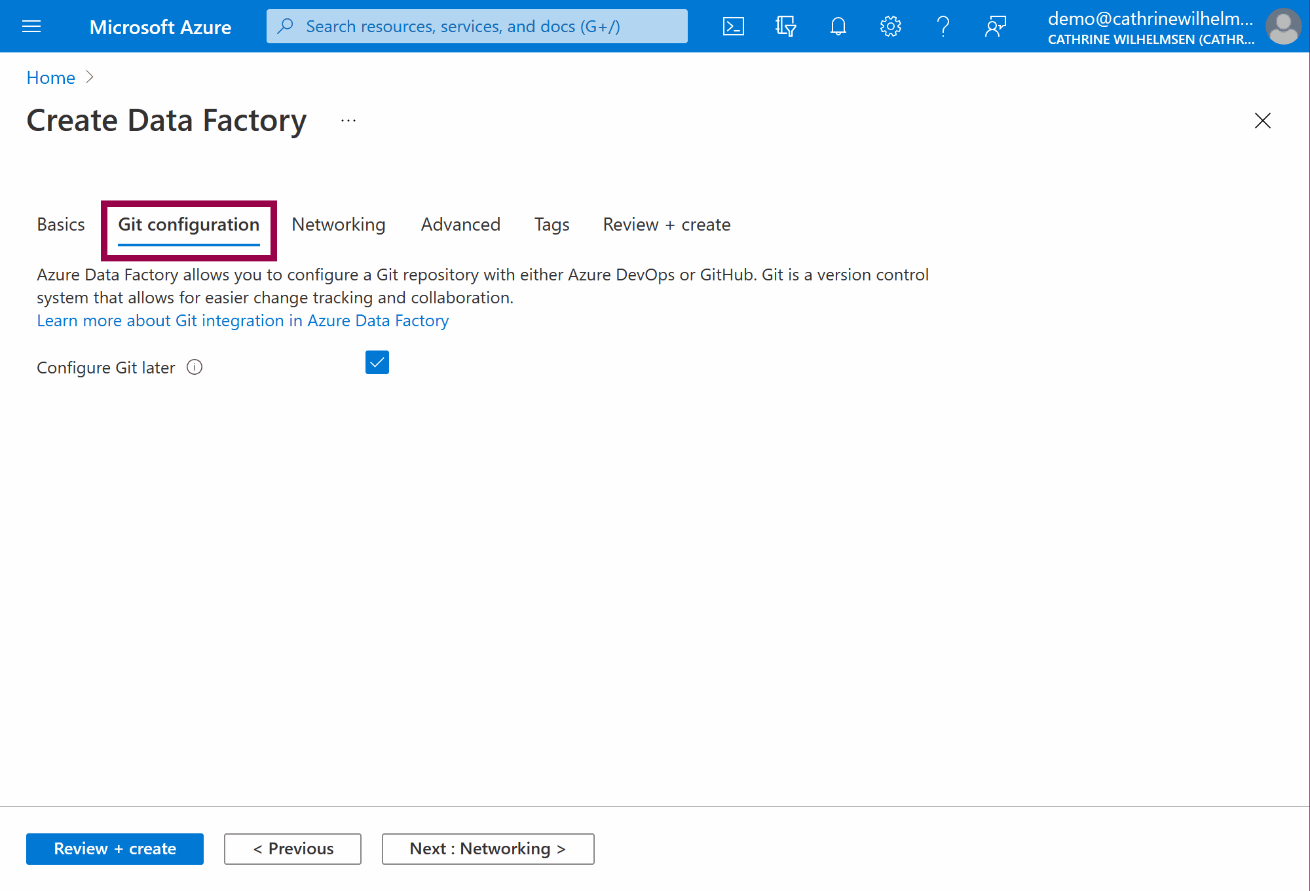Click the Feedback icon
Screen dimensions: 1310x891
(x=995, y=26)
